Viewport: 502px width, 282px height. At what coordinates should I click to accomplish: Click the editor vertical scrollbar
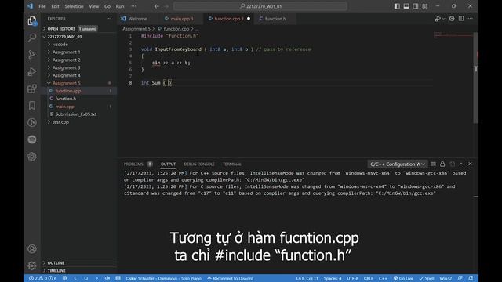476,77
